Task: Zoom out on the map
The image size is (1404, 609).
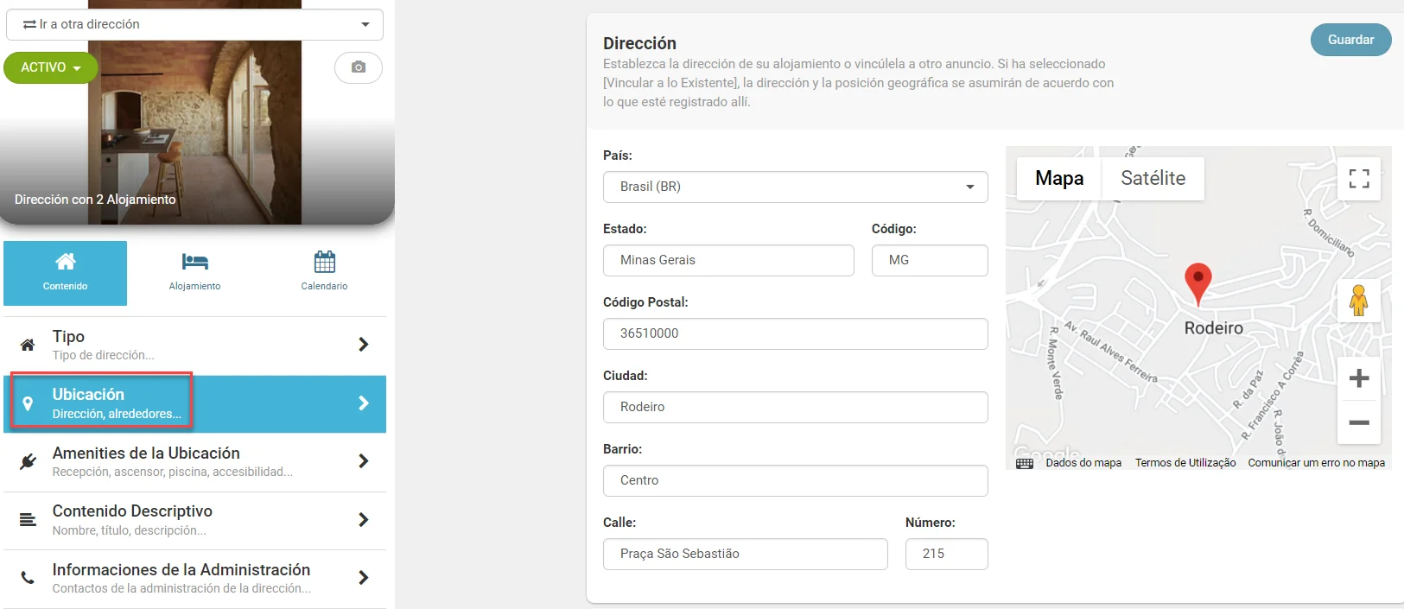Action: (1359, 422)
